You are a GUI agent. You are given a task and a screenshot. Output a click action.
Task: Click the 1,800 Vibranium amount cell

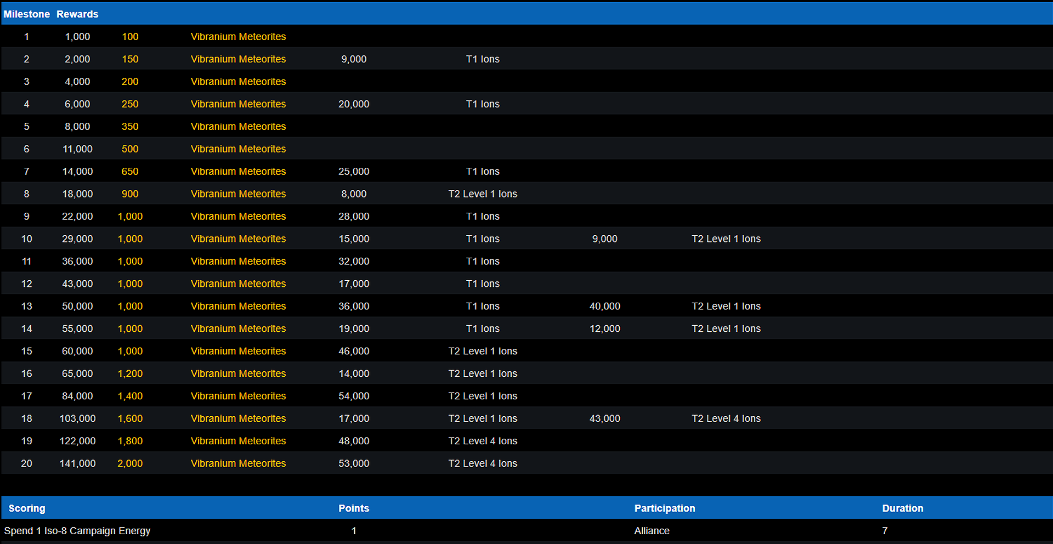(x=130, y=441)
